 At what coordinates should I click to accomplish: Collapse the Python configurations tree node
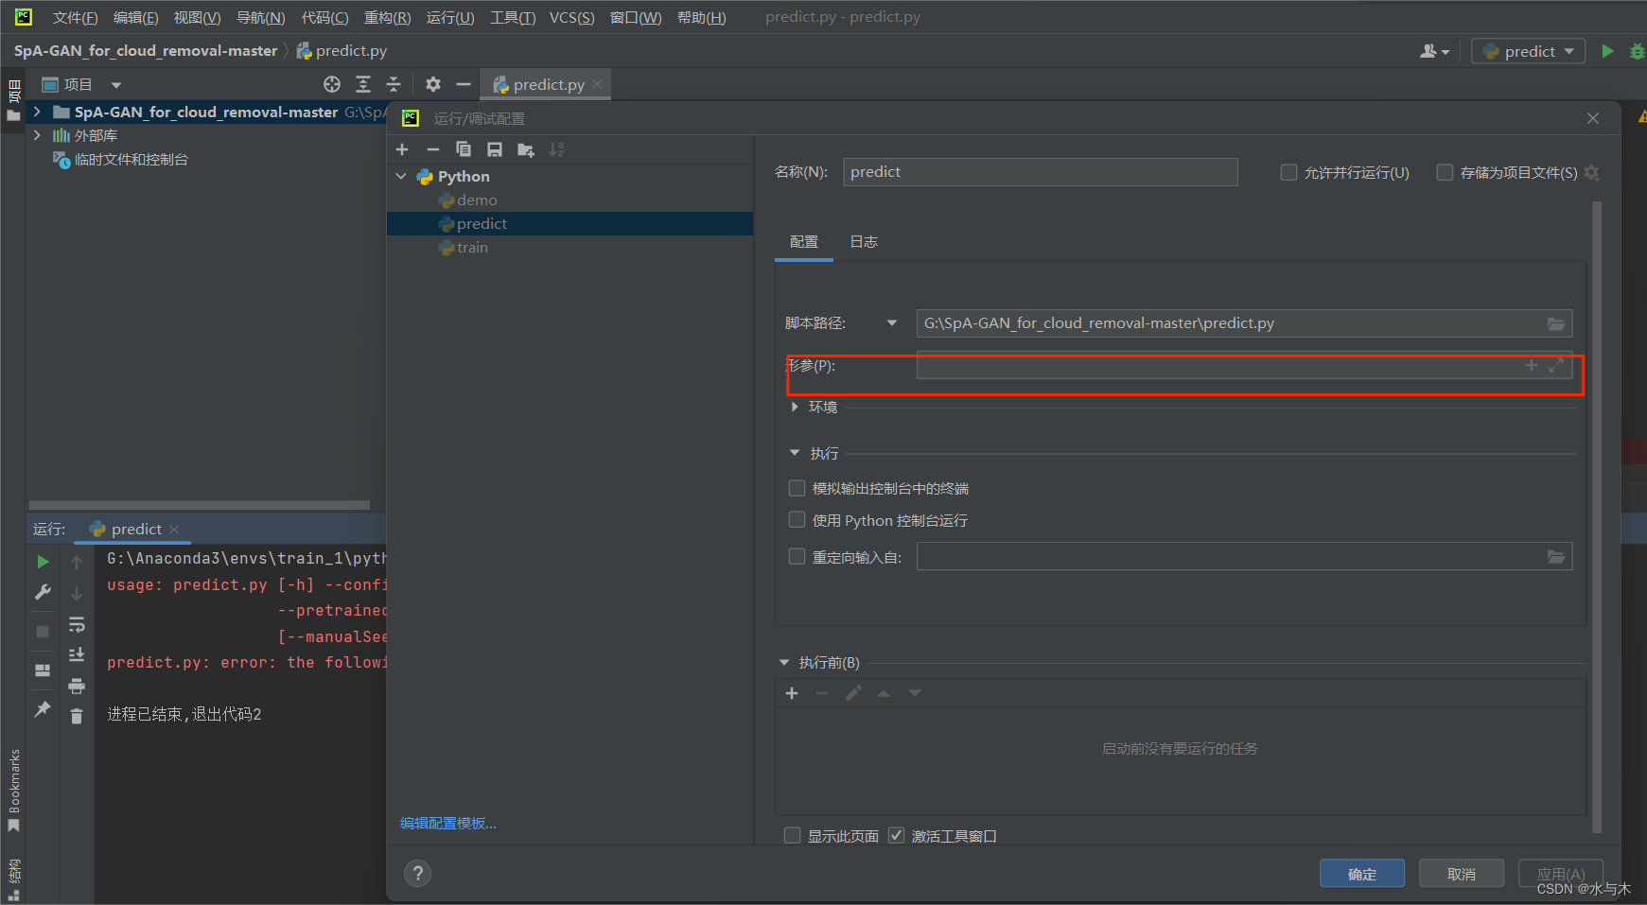400,176
